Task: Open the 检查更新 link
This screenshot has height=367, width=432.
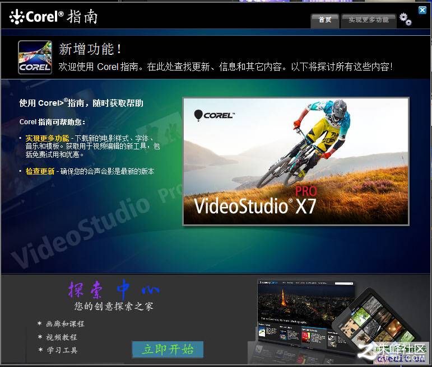Action: 40,171
